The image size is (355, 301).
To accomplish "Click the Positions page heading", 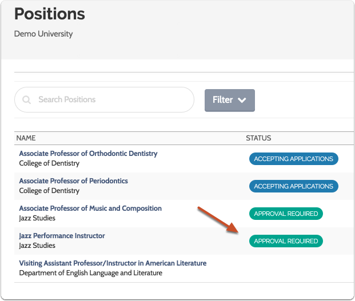I will point(49,14).
